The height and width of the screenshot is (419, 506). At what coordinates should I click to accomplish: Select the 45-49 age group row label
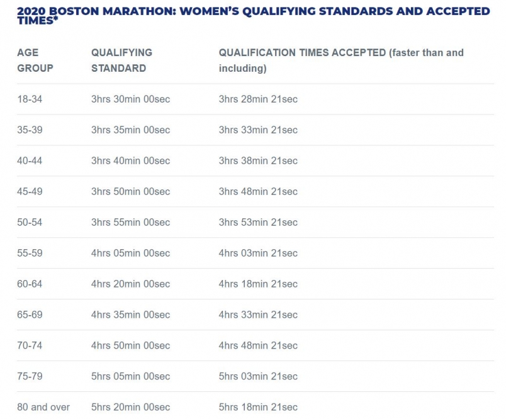click(30, 191)
